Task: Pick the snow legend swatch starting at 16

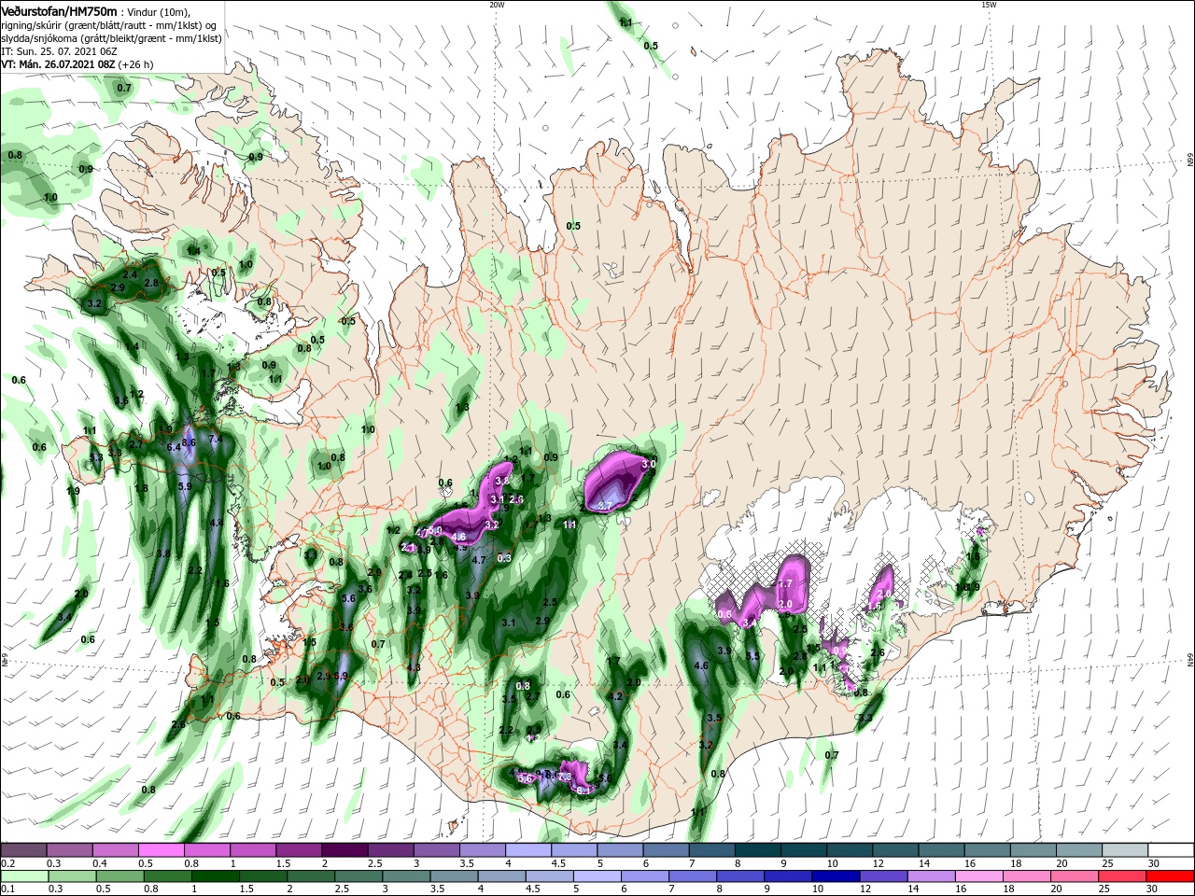Action: pos(988,850)
